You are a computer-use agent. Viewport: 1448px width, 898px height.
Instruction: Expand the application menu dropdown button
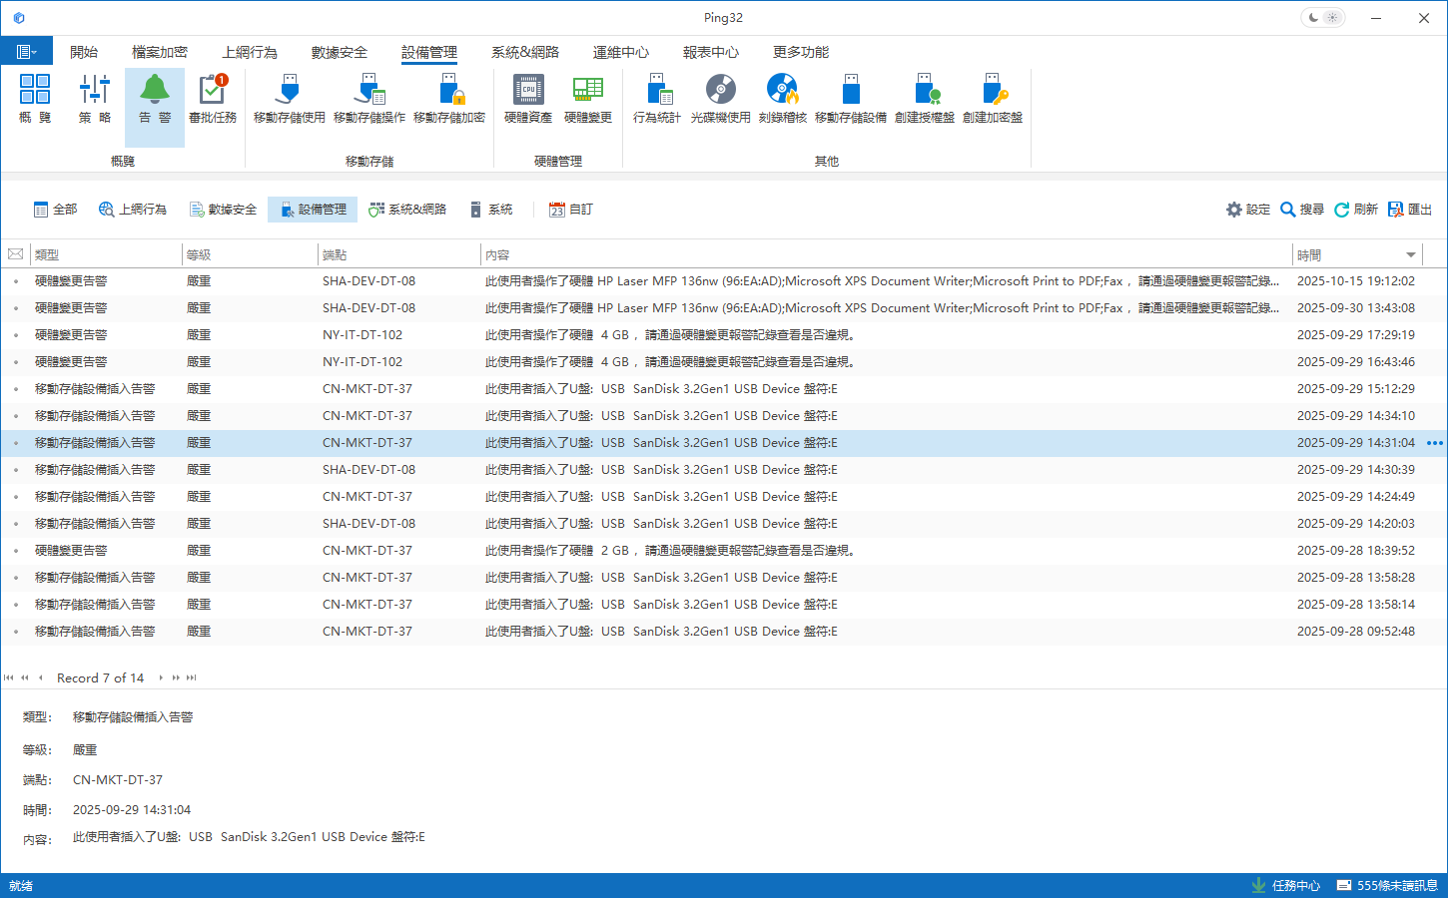point(27,52)
